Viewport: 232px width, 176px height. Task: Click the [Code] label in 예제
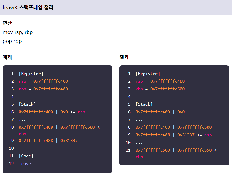point(26,156)
